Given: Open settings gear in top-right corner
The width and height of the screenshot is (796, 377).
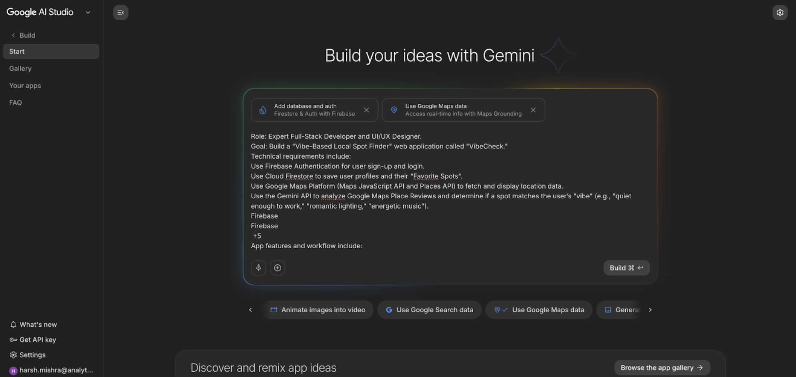Looking at the screenshot, I should [x=780, y=12].
